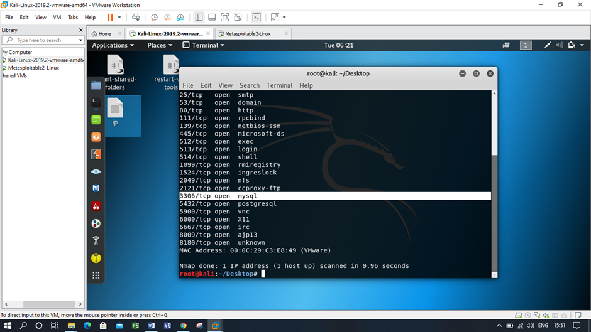
Task: Open power options dropdown next to pause
Action: click(x=119, y=18)
